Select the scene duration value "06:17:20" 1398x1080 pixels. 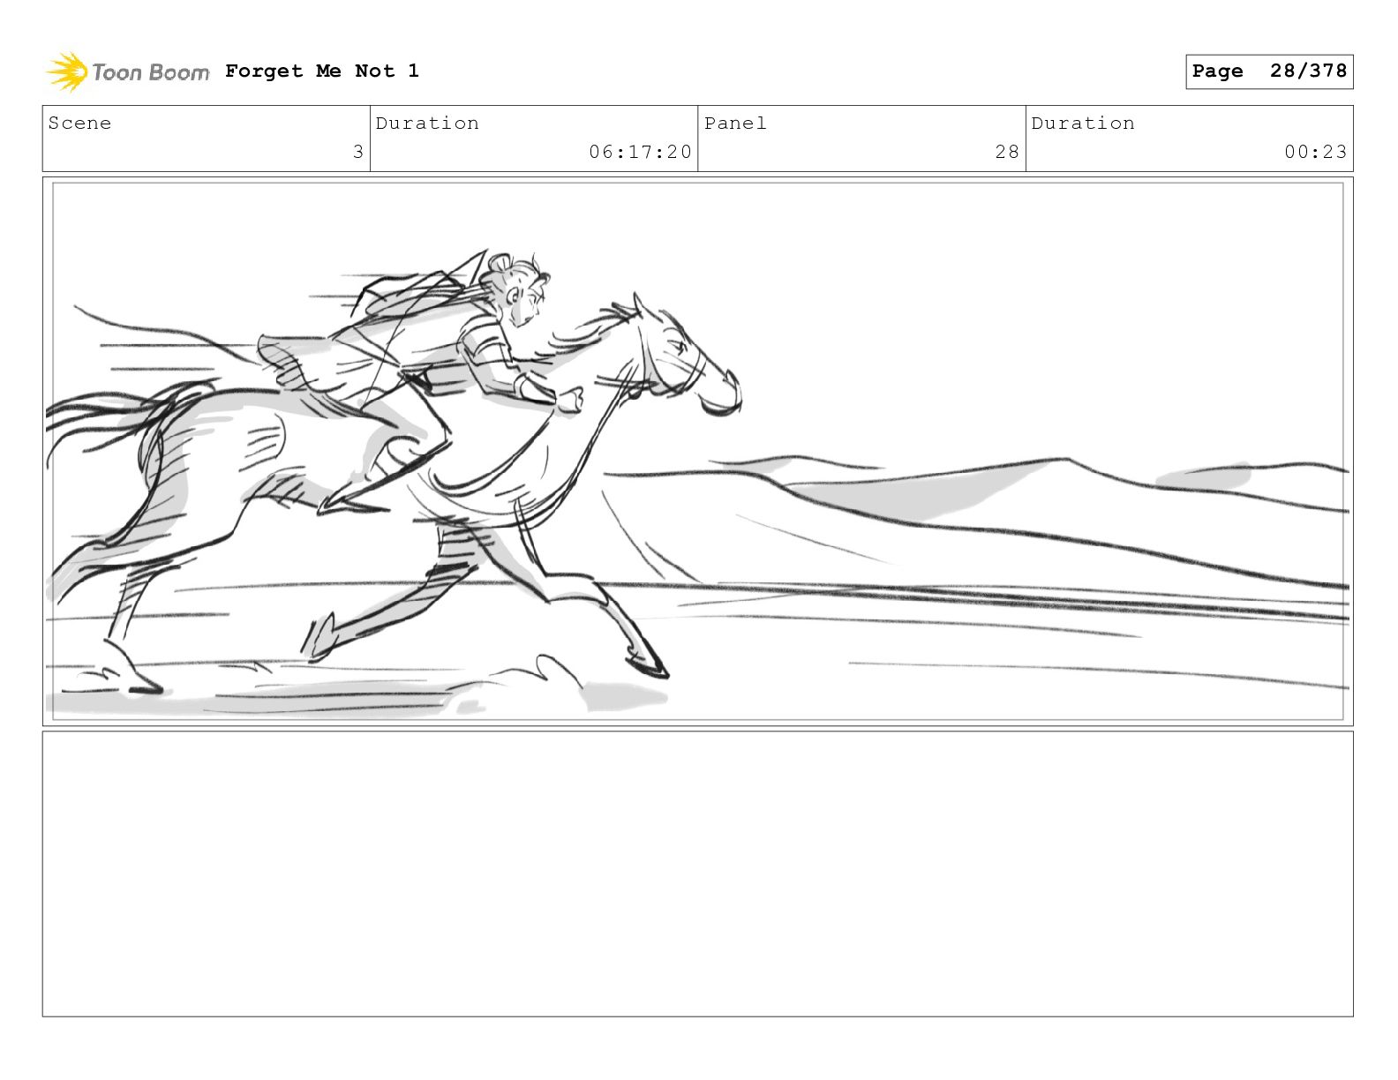coord(641,152)
